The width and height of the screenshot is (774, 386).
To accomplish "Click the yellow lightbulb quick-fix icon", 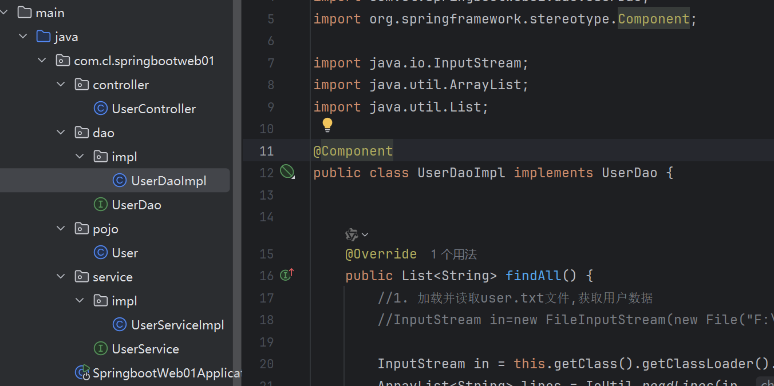I will coord(327,125).
